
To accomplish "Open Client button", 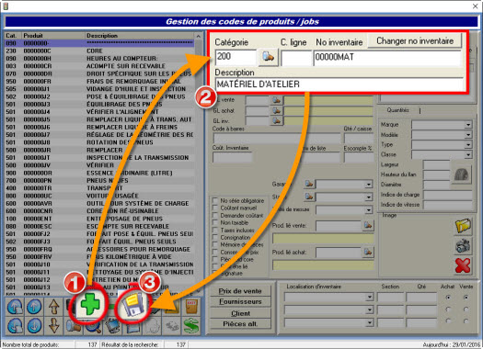I will (240, 313).
